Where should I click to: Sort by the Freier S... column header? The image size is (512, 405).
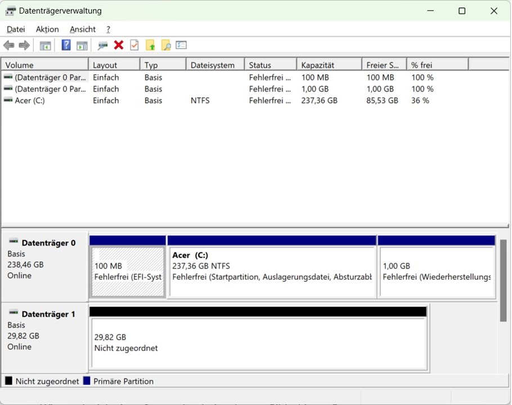384,65
